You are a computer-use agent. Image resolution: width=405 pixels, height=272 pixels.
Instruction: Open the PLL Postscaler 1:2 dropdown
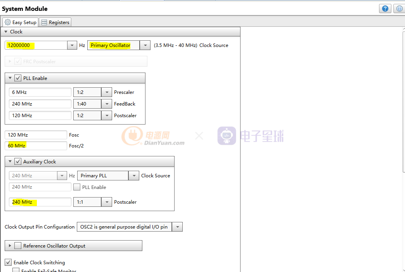click(106, 116)
